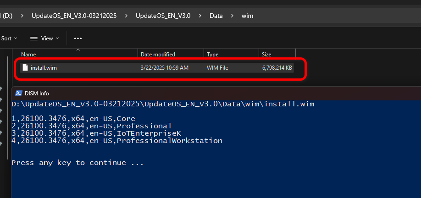Expand chevron after Data breadcrumb
The width and height of the screenshot is (421, 198).
[232, 16]
